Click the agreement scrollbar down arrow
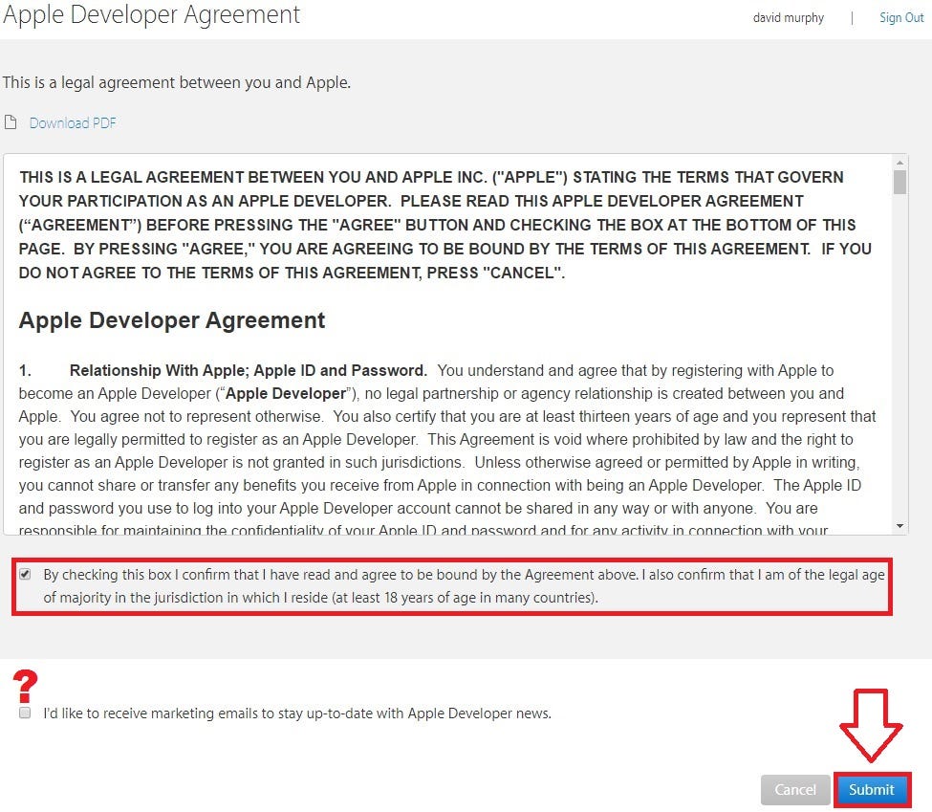 [x=899, y=526]
